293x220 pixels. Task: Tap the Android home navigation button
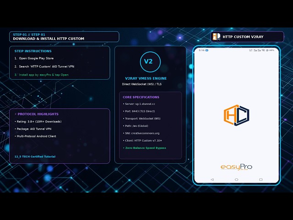coord(236,179)
